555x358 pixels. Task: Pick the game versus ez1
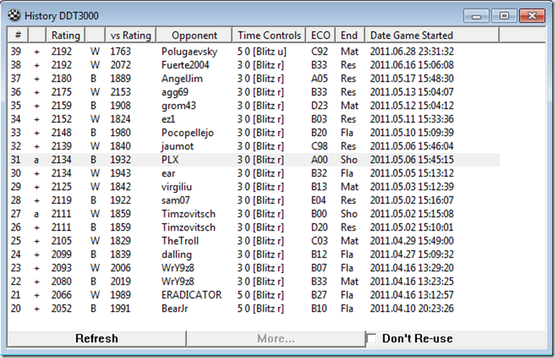254,119
